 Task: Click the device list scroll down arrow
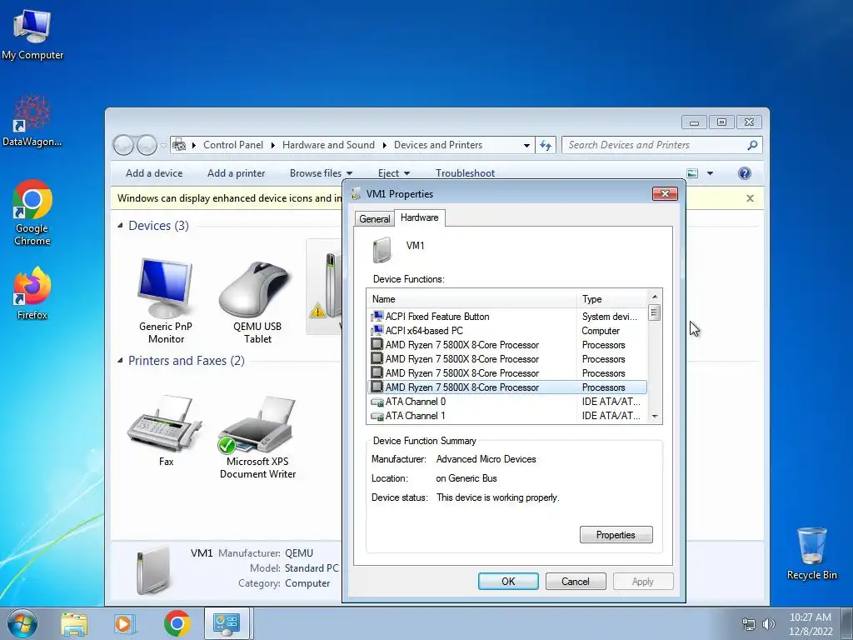coord(655,417)
